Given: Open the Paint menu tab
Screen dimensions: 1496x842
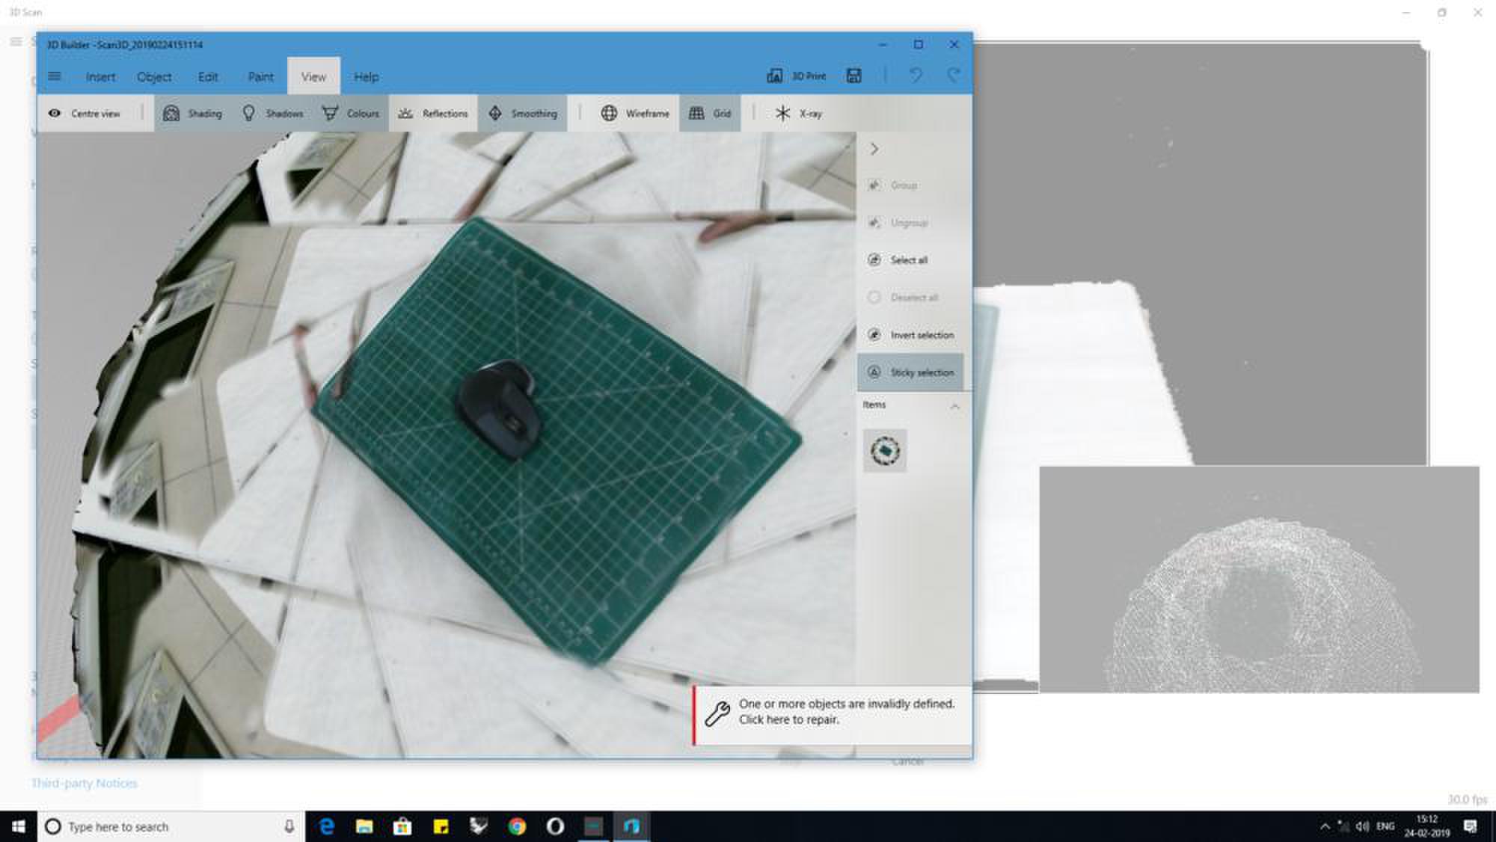Looking at the screenshot, I should point(260,77).
